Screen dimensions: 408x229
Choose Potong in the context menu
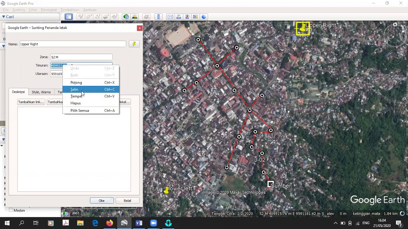point(91,82)
